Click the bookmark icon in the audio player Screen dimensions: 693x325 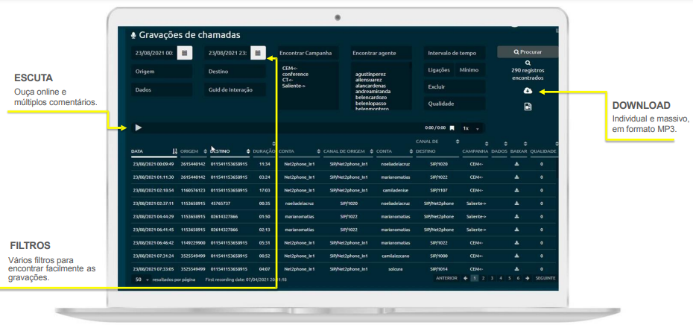click(452, 128)
